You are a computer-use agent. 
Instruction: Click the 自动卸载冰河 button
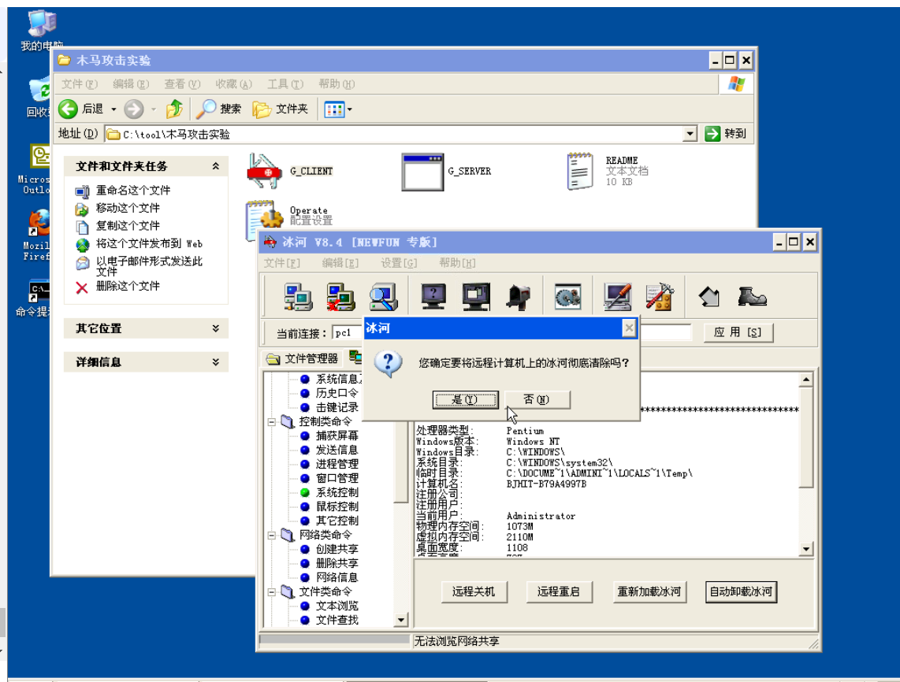[x=741, y=591]
